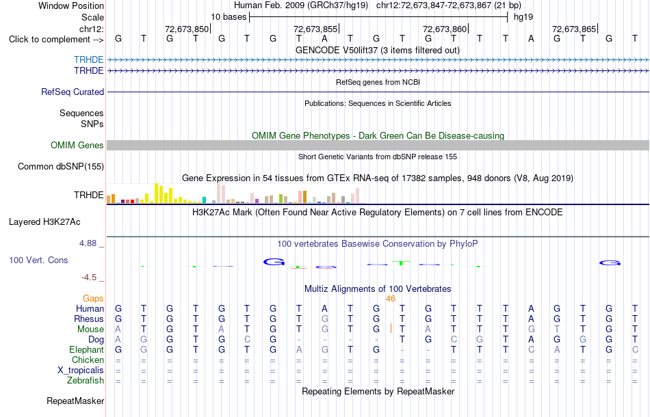Click the light blue TRHDE gene label
Image resolution: width=650 pixels, height=417 pixels.
coord(89,59)
